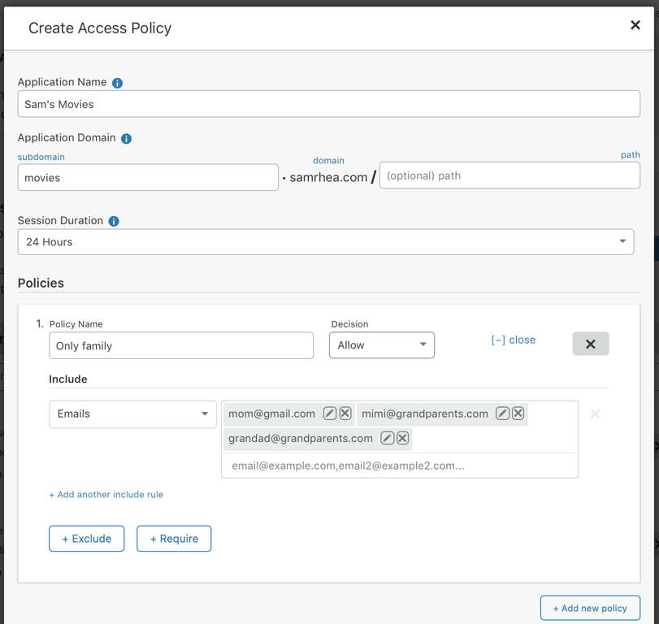Click the Application Domain info icon
659x624 pixels.
coord(126,138)
